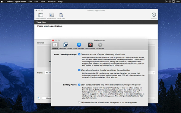Click the SOURCE label in main window
The image size is (181, 113).
40,43
